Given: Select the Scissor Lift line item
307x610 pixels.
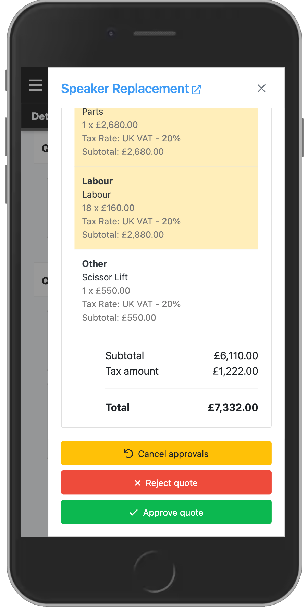Looking at the screenshot, I should pyautogui.click(x=105, y=277).
